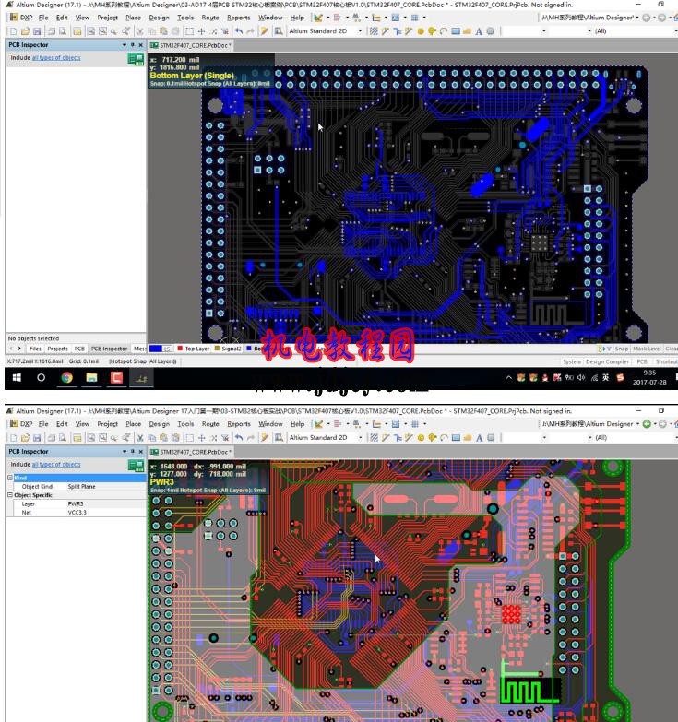
Task: Click Design Compiler button in Bottom Layer status bar
Action: tap(607, 361)
